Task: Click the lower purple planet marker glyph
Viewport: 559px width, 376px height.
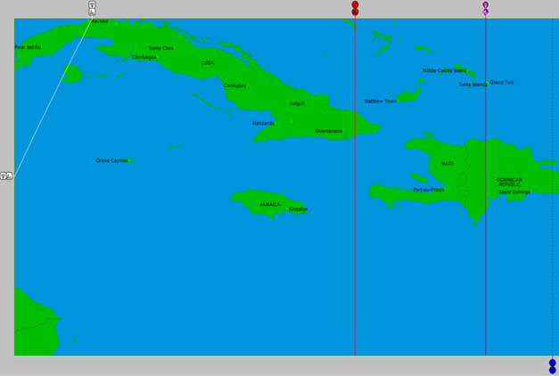Action: [486, 12]
